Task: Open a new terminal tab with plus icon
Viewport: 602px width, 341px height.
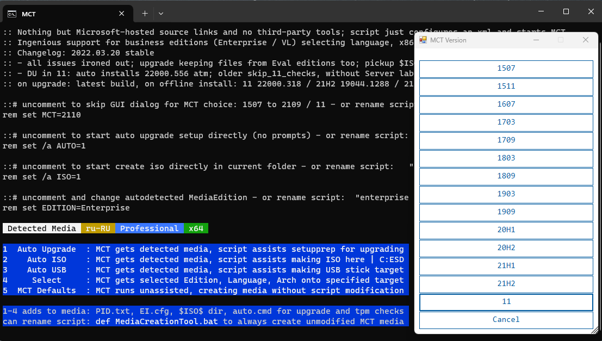Action: pos(145,14)
